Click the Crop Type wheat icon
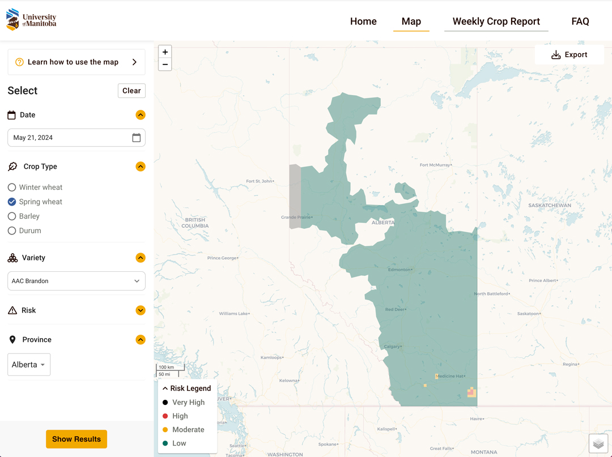The image size is (612, 457). pos(11,166)
